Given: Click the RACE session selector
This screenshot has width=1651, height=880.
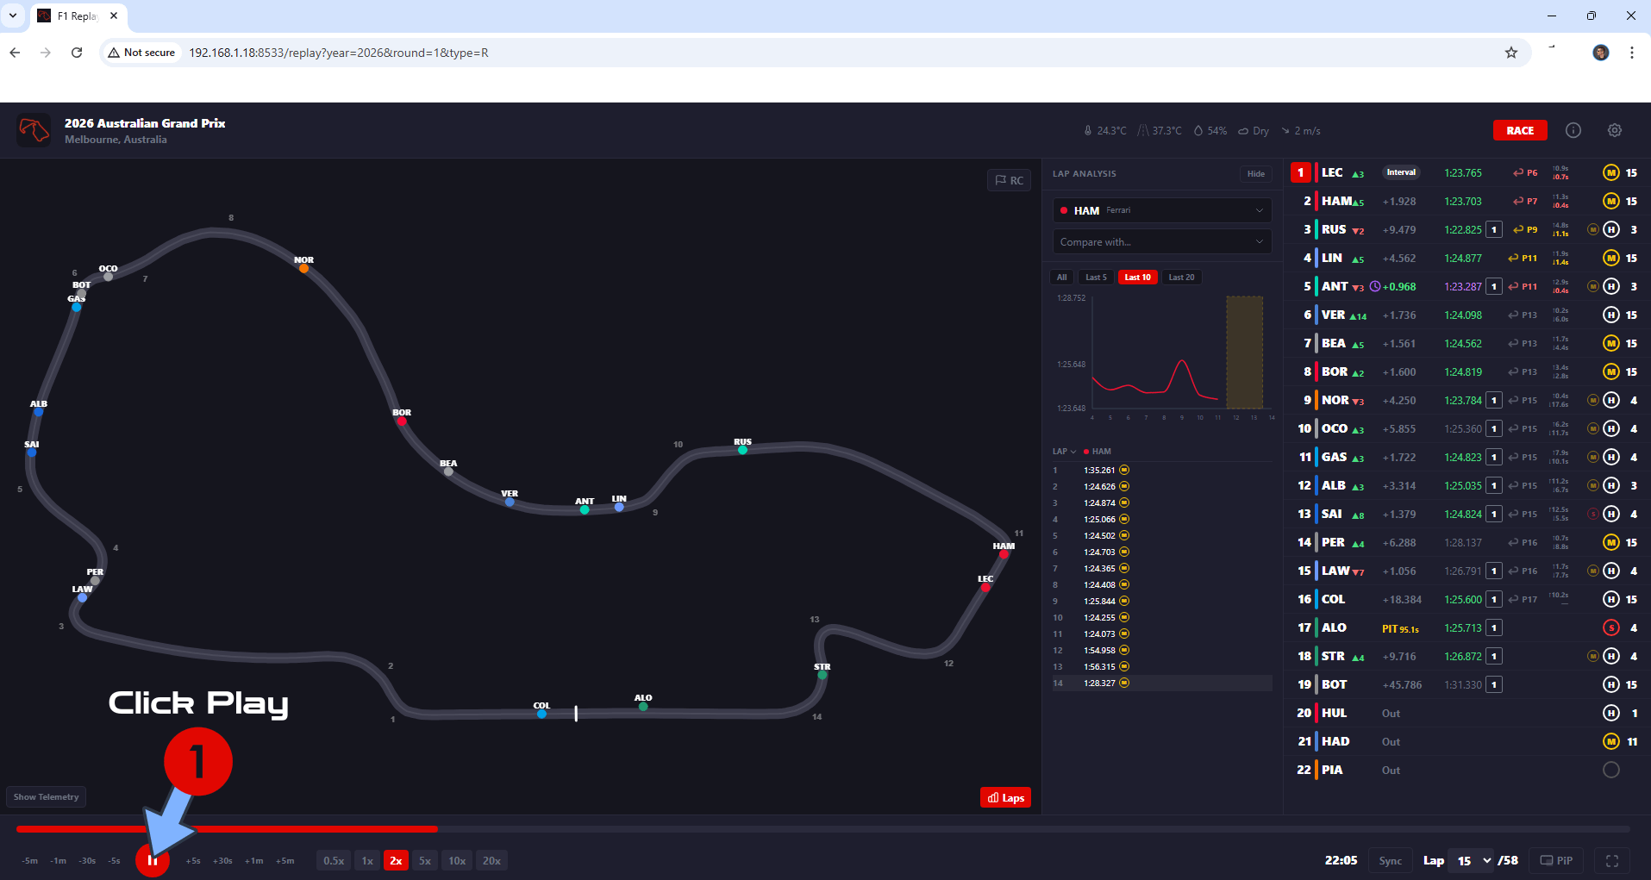Looking at the screenshot, I should pyautogui.click(x=1519, y=130).
